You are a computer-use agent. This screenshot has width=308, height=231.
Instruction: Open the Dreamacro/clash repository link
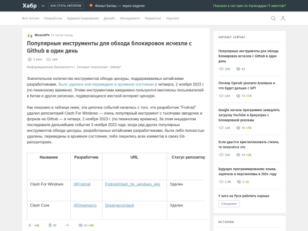pos(120,205)
